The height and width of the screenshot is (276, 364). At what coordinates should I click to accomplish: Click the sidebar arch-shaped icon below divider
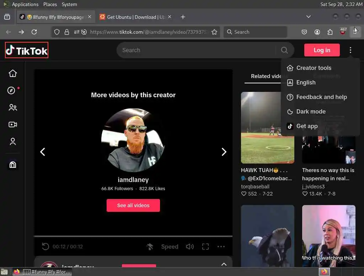coord(13,165)
